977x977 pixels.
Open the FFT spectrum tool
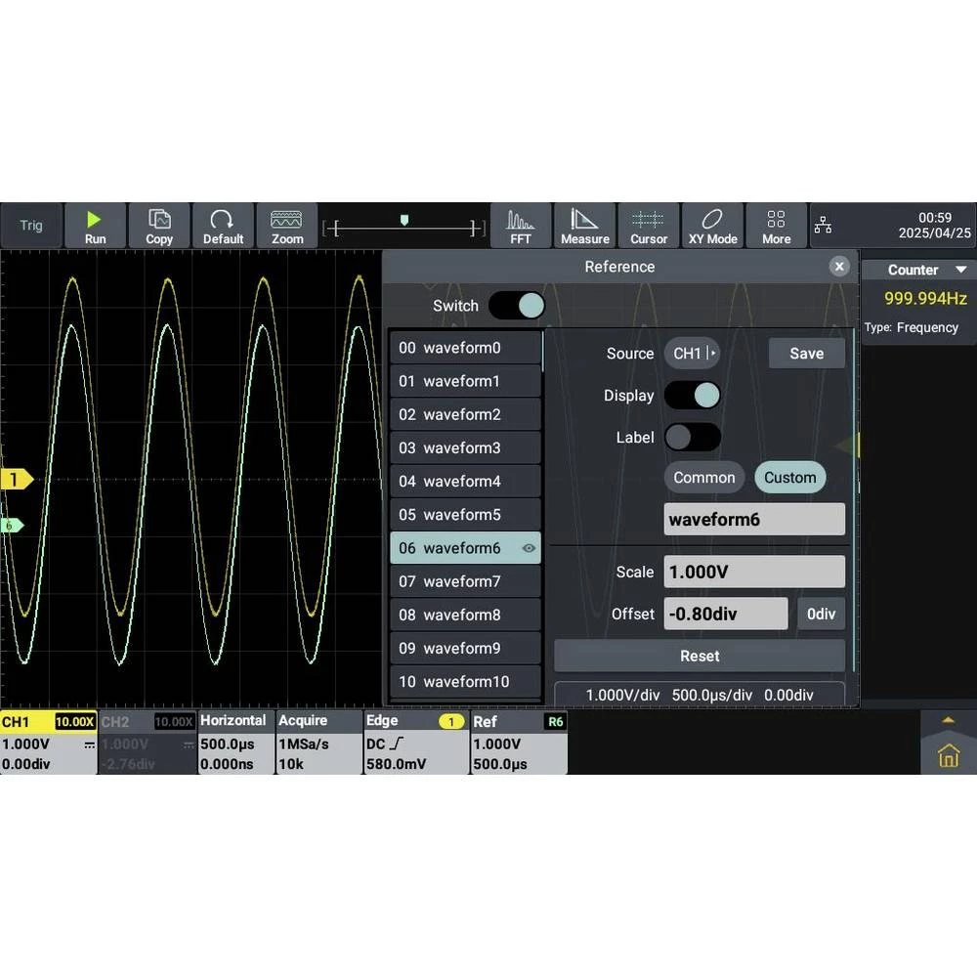[x=521, y=226]
